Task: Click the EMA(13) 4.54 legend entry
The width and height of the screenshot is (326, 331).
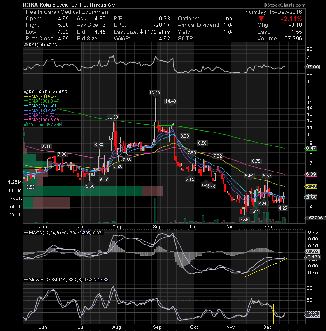Action: (41, 110)
